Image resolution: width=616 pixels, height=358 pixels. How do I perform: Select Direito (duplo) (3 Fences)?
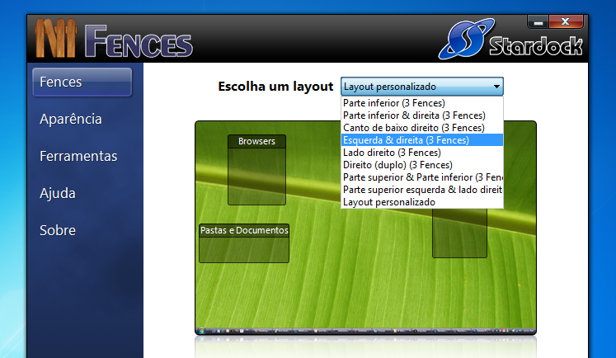pos(422,165)
